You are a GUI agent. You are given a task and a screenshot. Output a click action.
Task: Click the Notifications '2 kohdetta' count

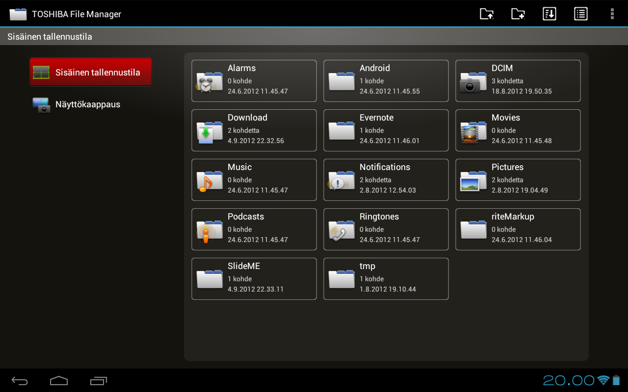point(375,180)
